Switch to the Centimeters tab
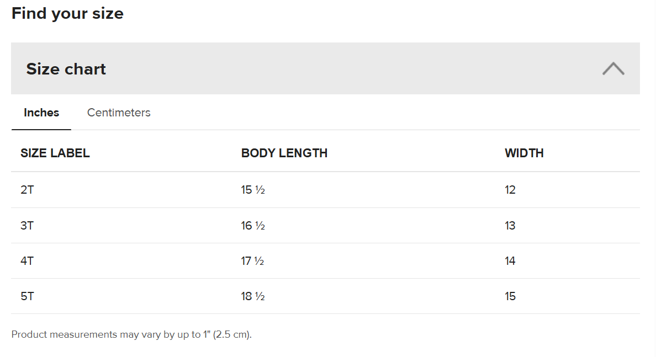Screen dimensions: 656x357 coord(119,113)
